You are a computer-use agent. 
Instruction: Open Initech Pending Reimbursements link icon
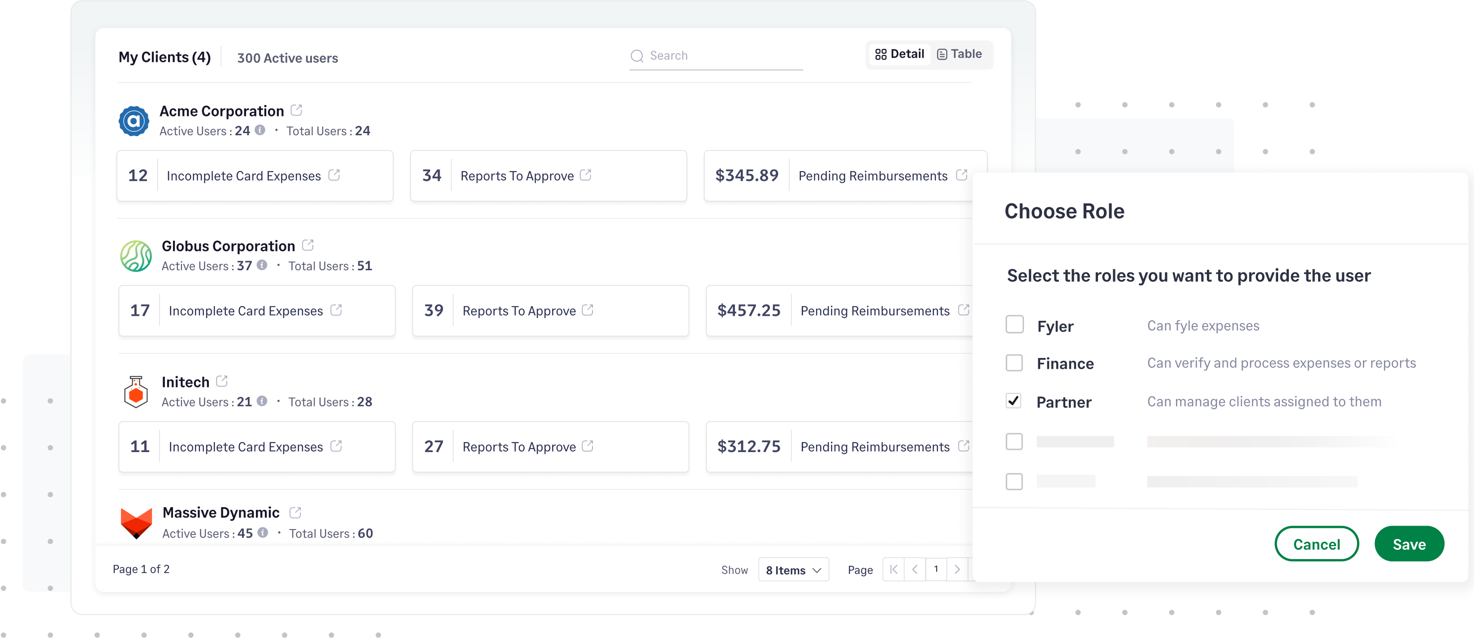click(964, 446)
